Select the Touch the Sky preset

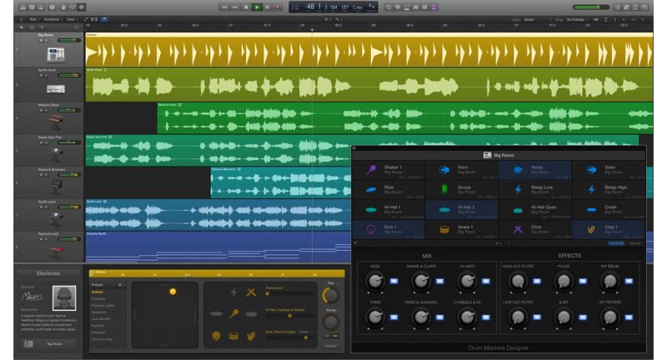coord(102,339)
